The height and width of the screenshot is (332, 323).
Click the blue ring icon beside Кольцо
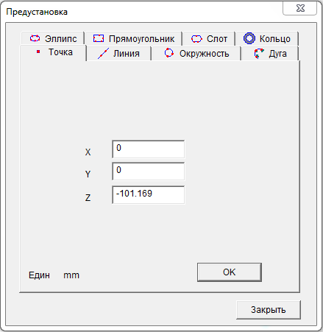tap(249, 38)
